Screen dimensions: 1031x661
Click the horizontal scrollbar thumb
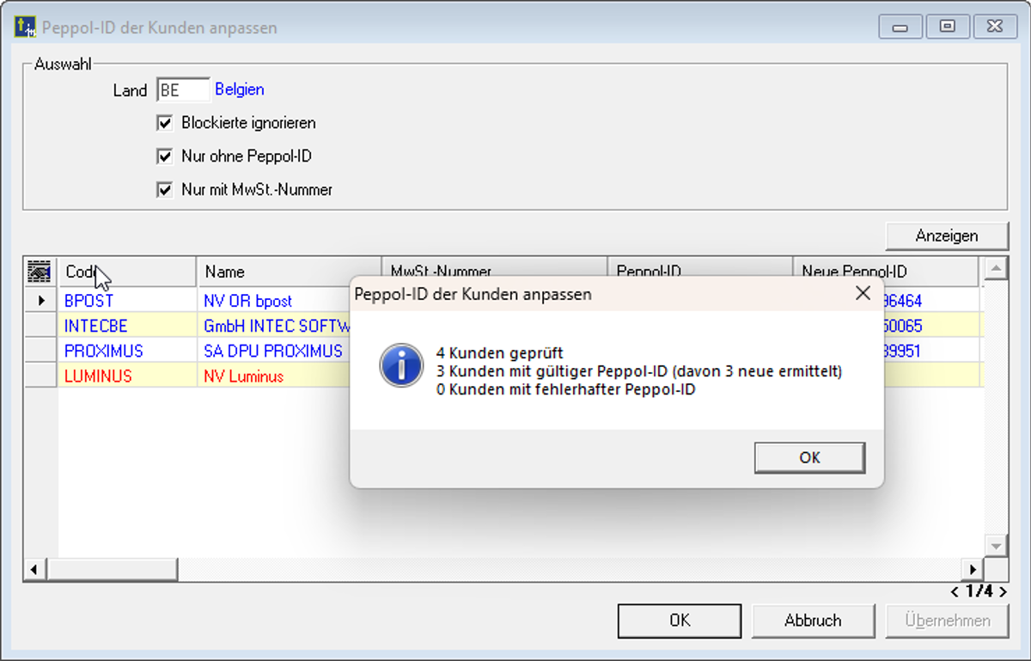click(112, 569)
